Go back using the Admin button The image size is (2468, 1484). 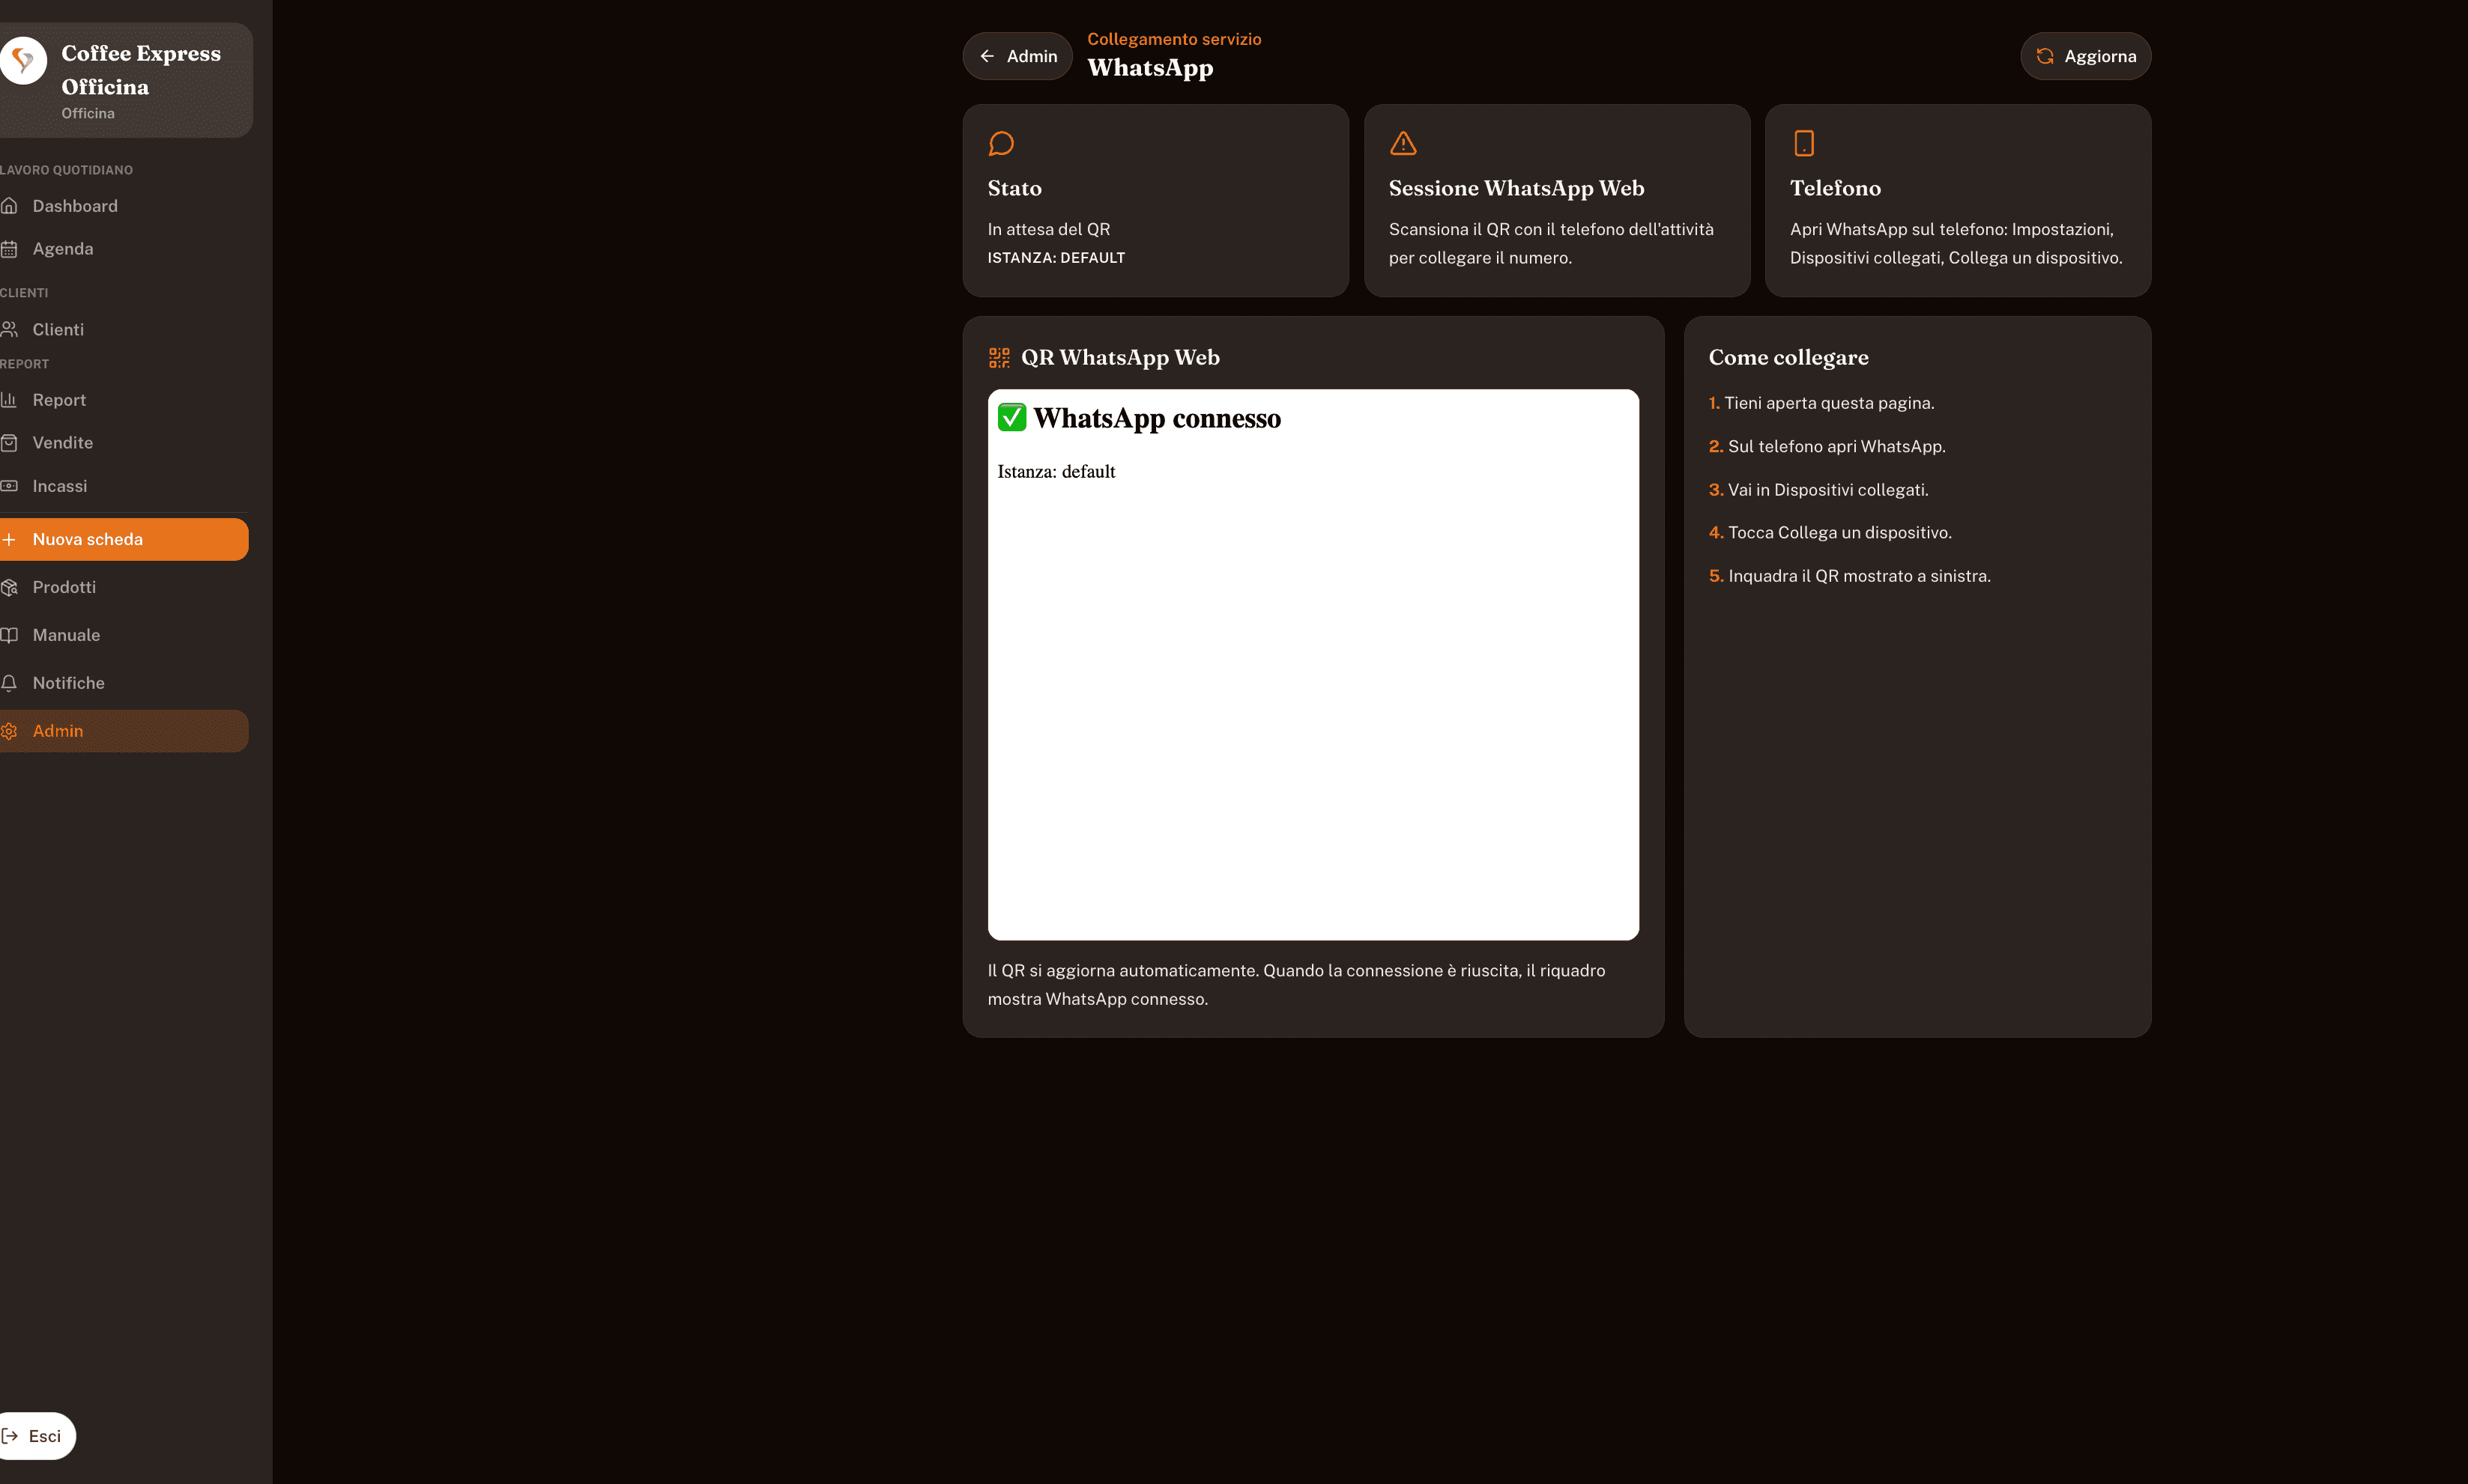tap(1017, 56)
